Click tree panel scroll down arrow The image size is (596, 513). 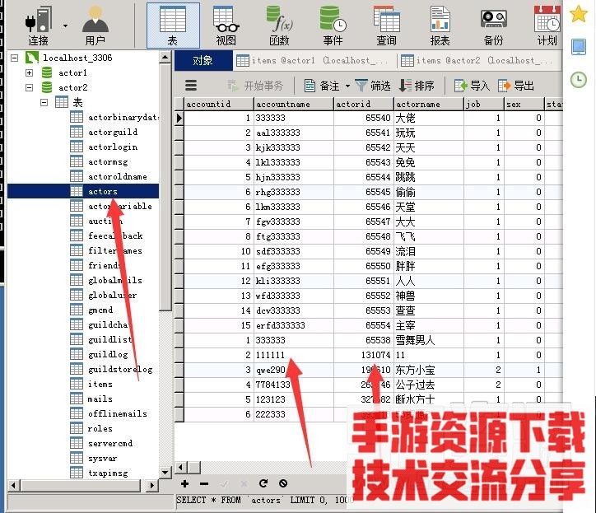tap(165, 473)
